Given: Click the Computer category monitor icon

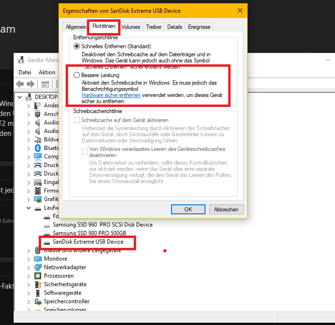Looking at the screenshot, I should (x=38, y=157).
